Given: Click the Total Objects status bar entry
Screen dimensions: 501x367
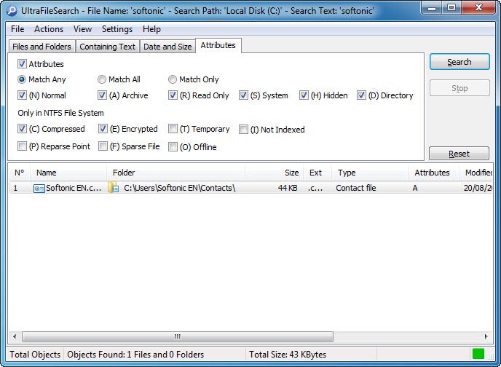Looking at the screenshot, I should (x=35, y=354).
